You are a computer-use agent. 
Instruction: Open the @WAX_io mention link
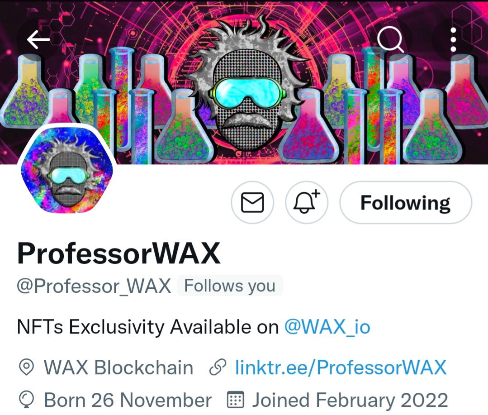[327, 327]
